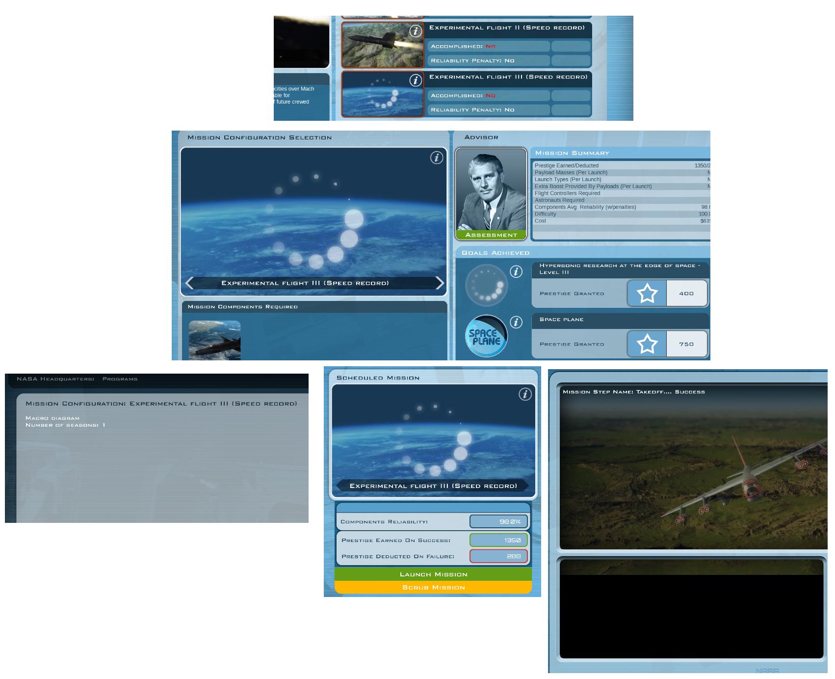Image resolution: width=835 pixels, height=679 pixels.
Task: Click Assessment button under advisor portrait
Action: point(491,235)
